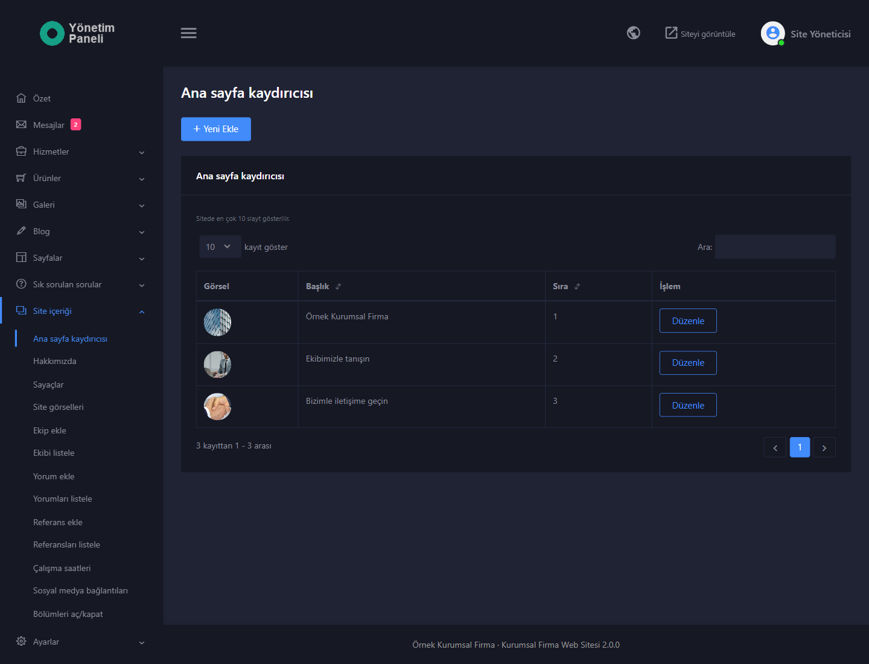This screenshot has height=664, width=869.
Task: Expand the Blog submenu chevron
Action: (142, 232)
